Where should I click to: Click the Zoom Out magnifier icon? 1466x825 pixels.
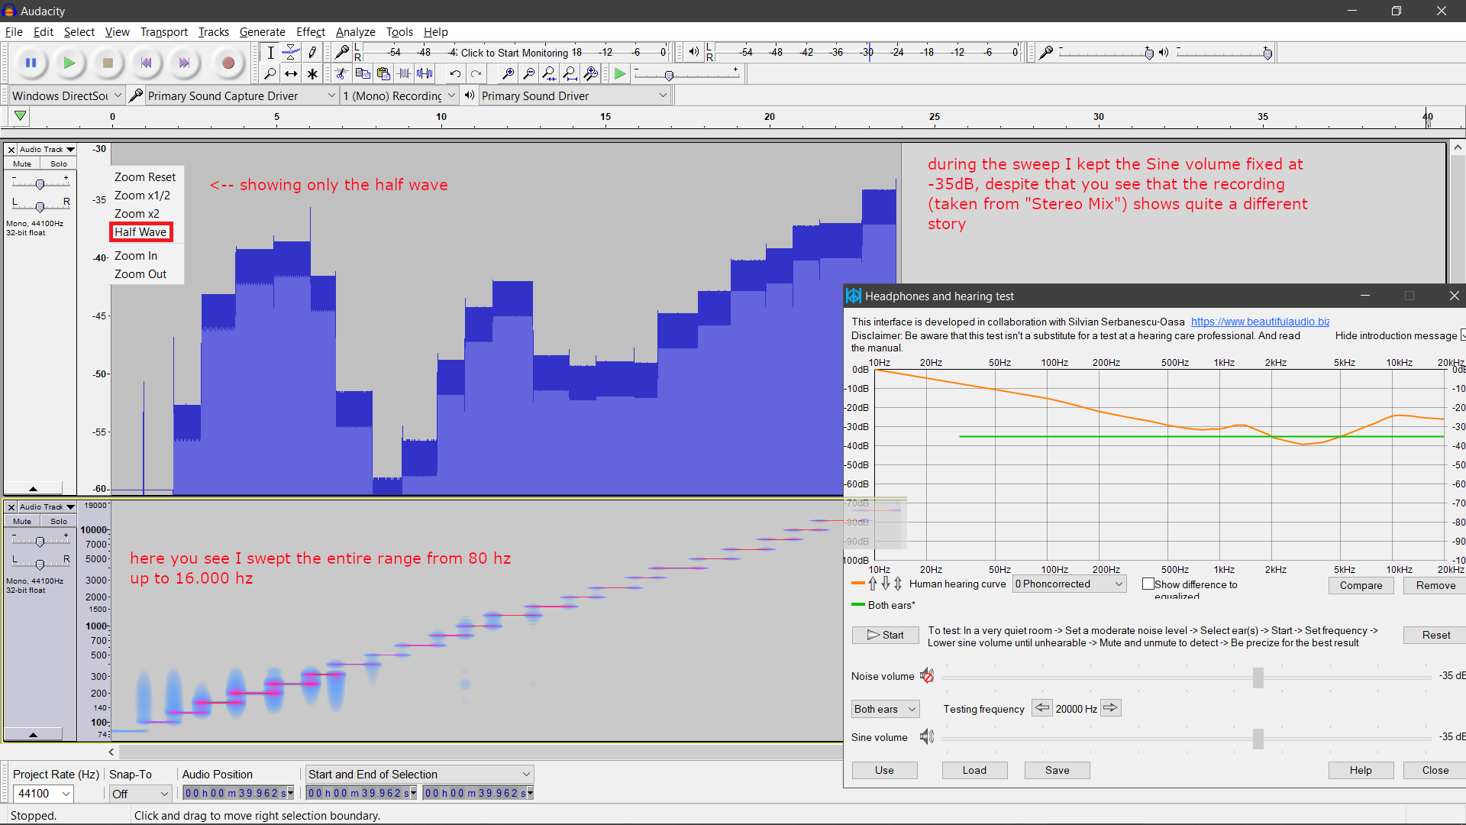(528, 74)
